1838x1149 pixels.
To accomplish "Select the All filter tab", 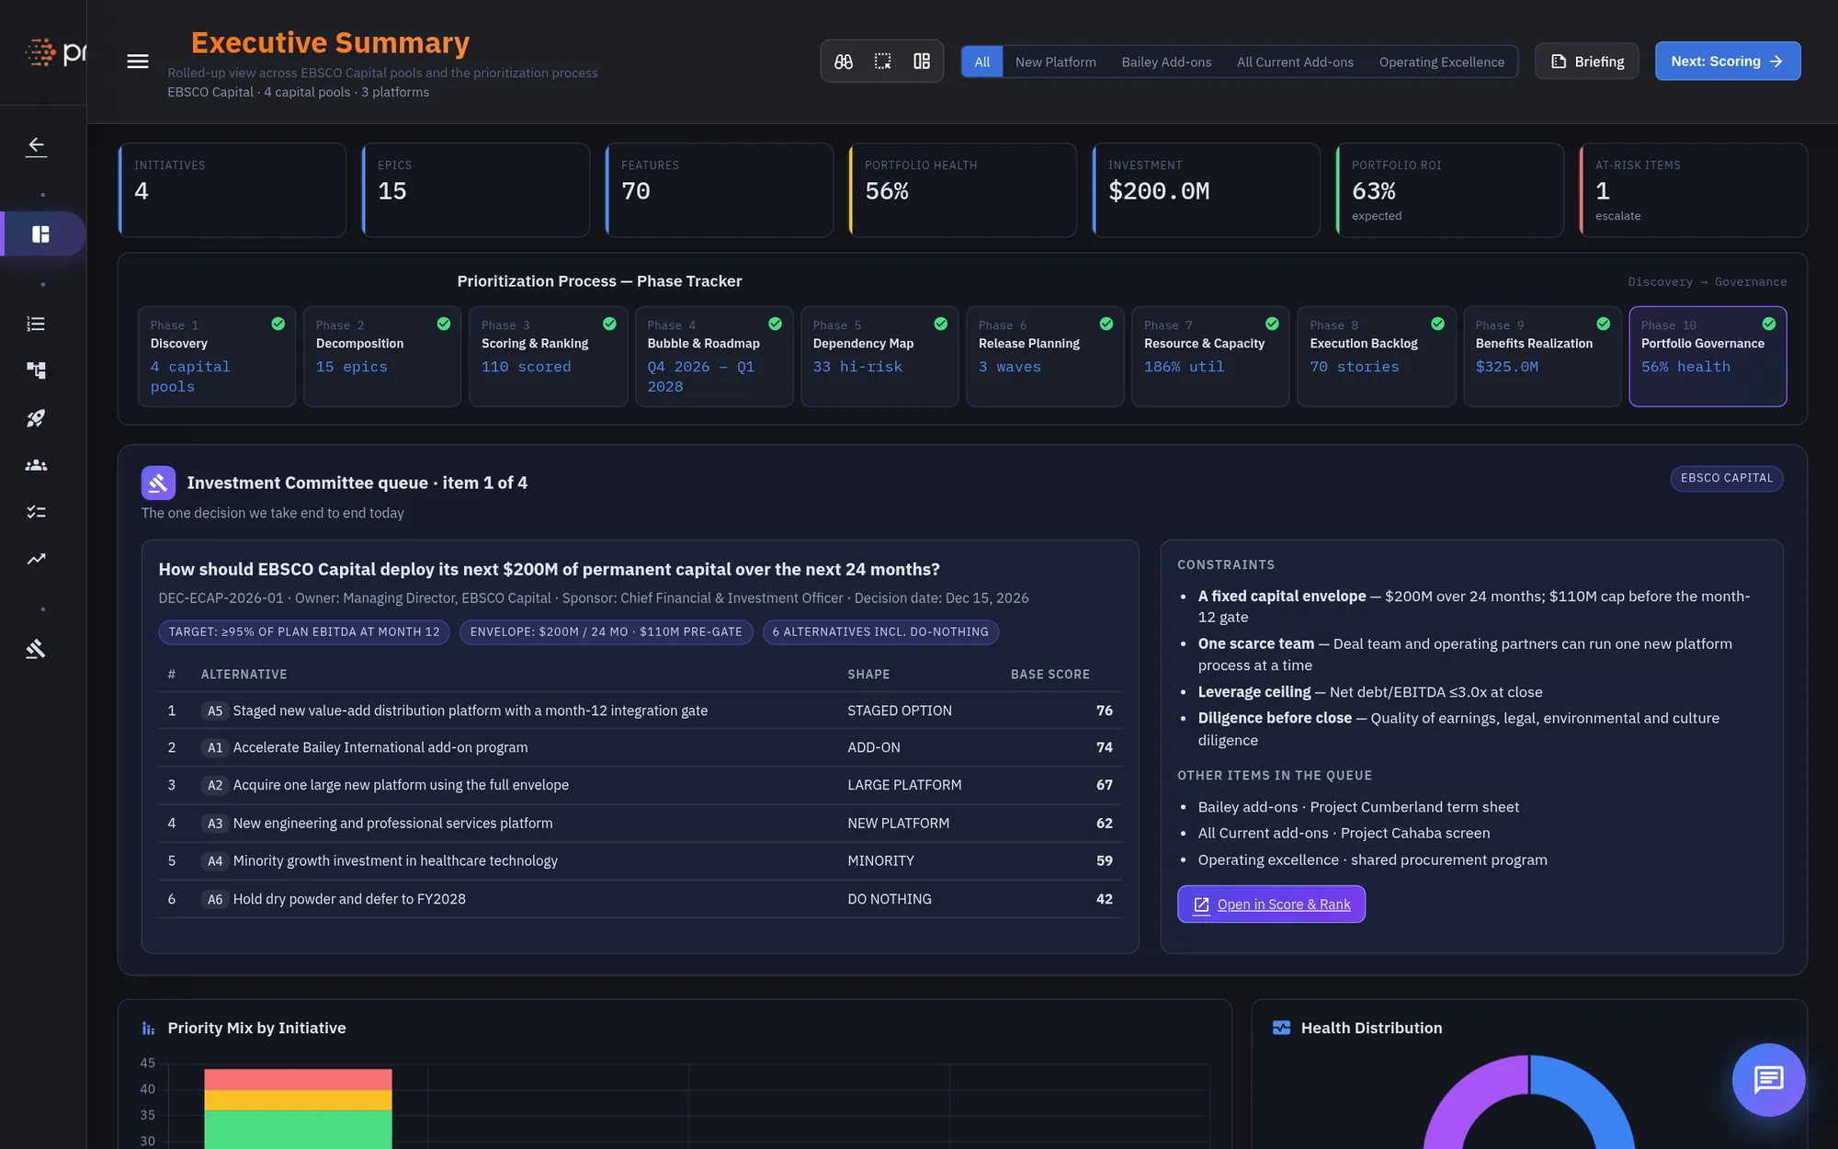I will click(982, 62).
